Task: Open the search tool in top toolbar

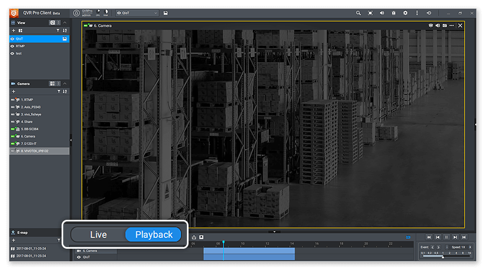Action: point(358,13)
